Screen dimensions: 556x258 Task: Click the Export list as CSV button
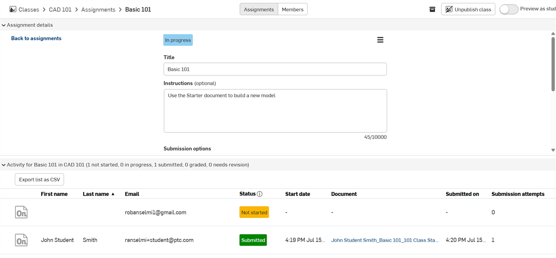39,179
